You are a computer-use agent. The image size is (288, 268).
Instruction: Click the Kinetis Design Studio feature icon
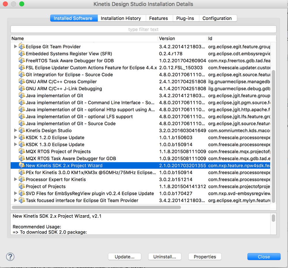click(x=22, y=131)
